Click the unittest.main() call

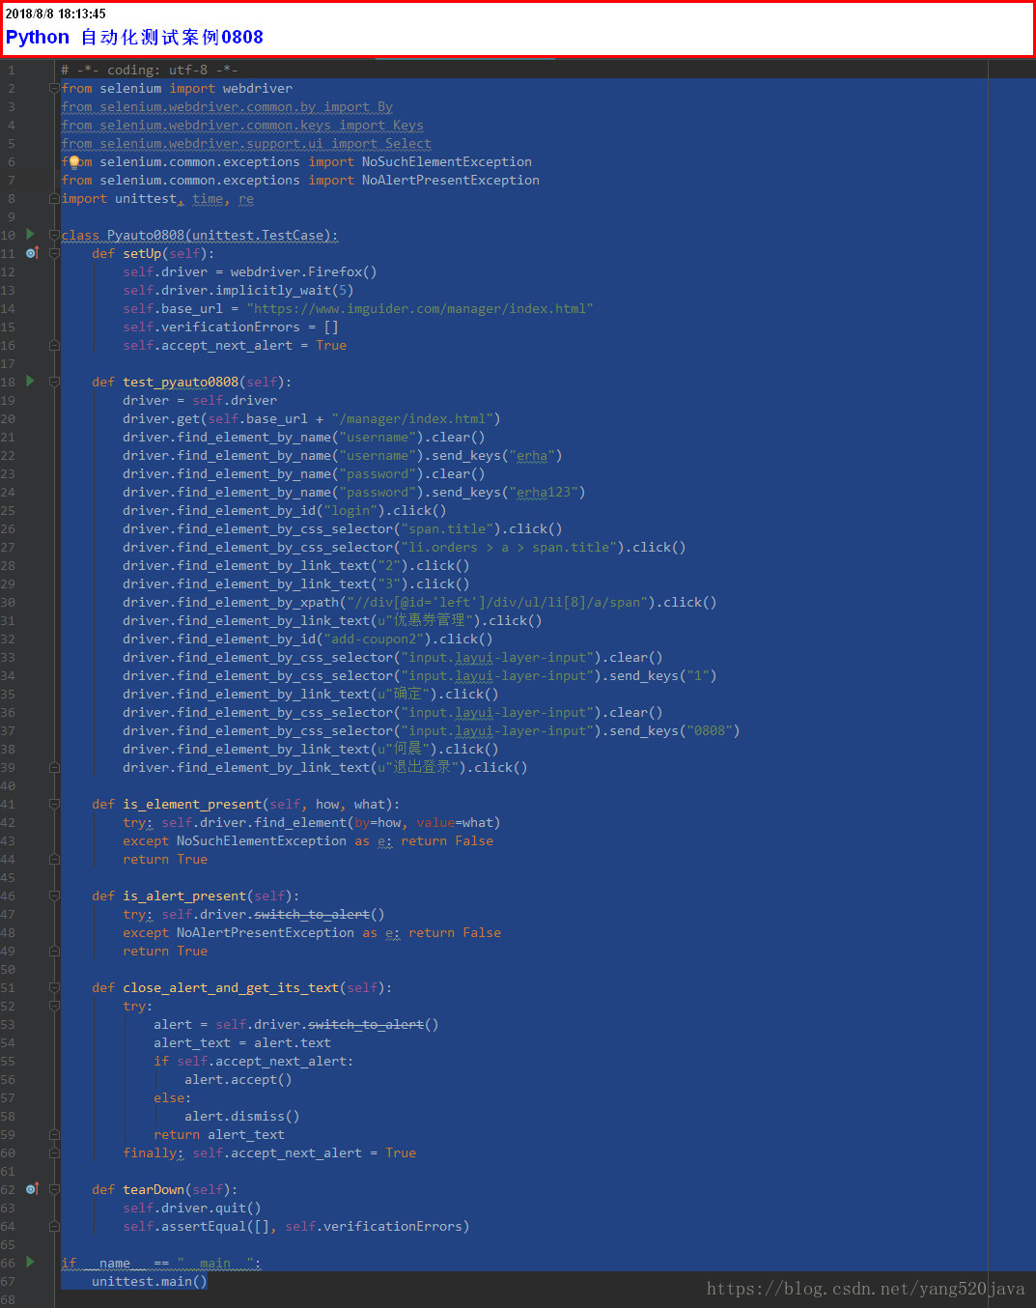coord(150,1281)
